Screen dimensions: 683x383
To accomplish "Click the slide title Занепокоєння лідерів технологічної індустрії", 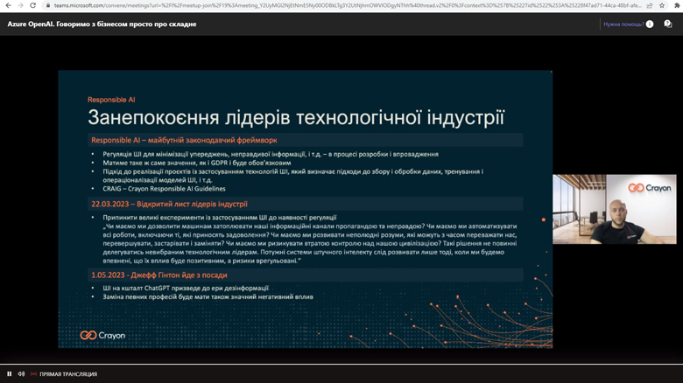I will [296, 117].
